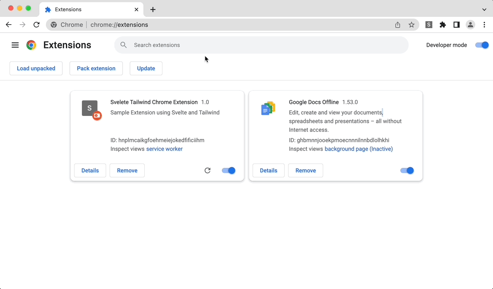Click the profile avatar icon

point(470,25)
